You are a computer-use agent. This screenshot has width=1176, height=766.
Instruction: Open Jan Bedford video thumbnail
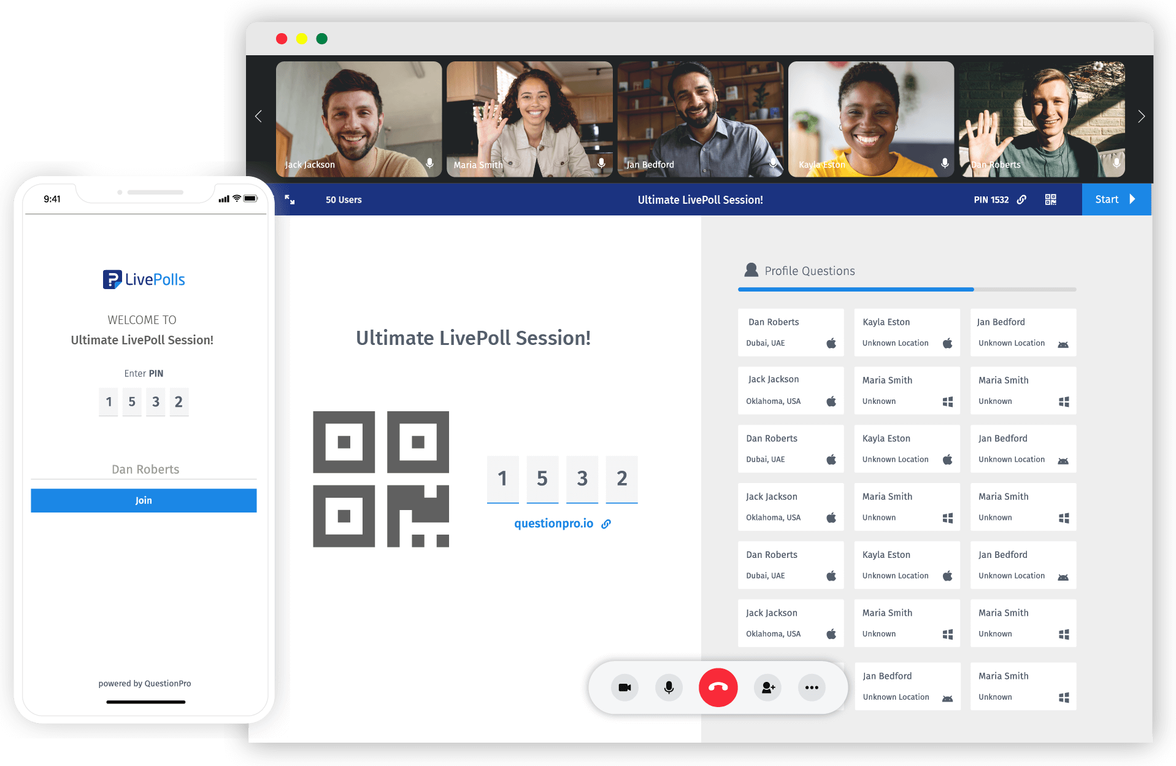coord(700,119)
